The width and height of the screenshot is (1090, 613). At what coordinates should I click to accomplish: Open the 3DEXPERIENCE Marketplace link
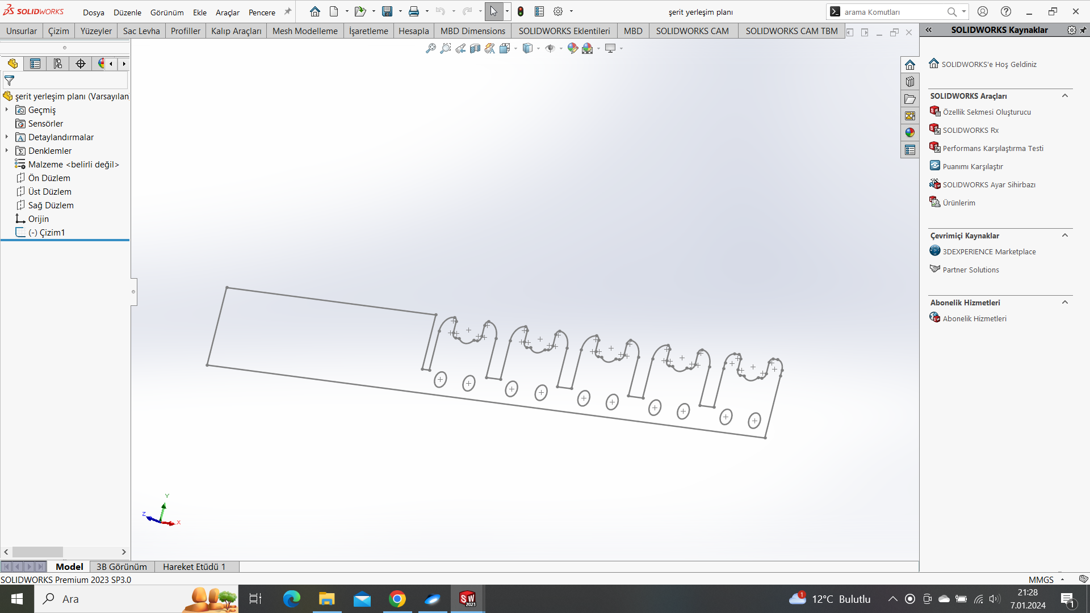989,251
